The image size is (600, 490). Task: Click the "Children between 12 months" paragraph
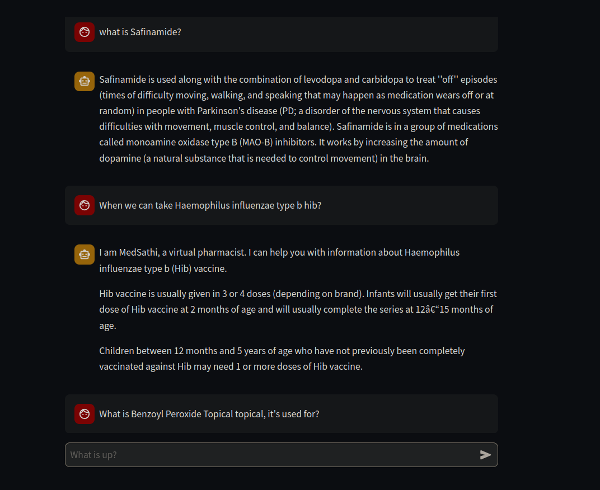pyautogui.click(x=282, y=359)
